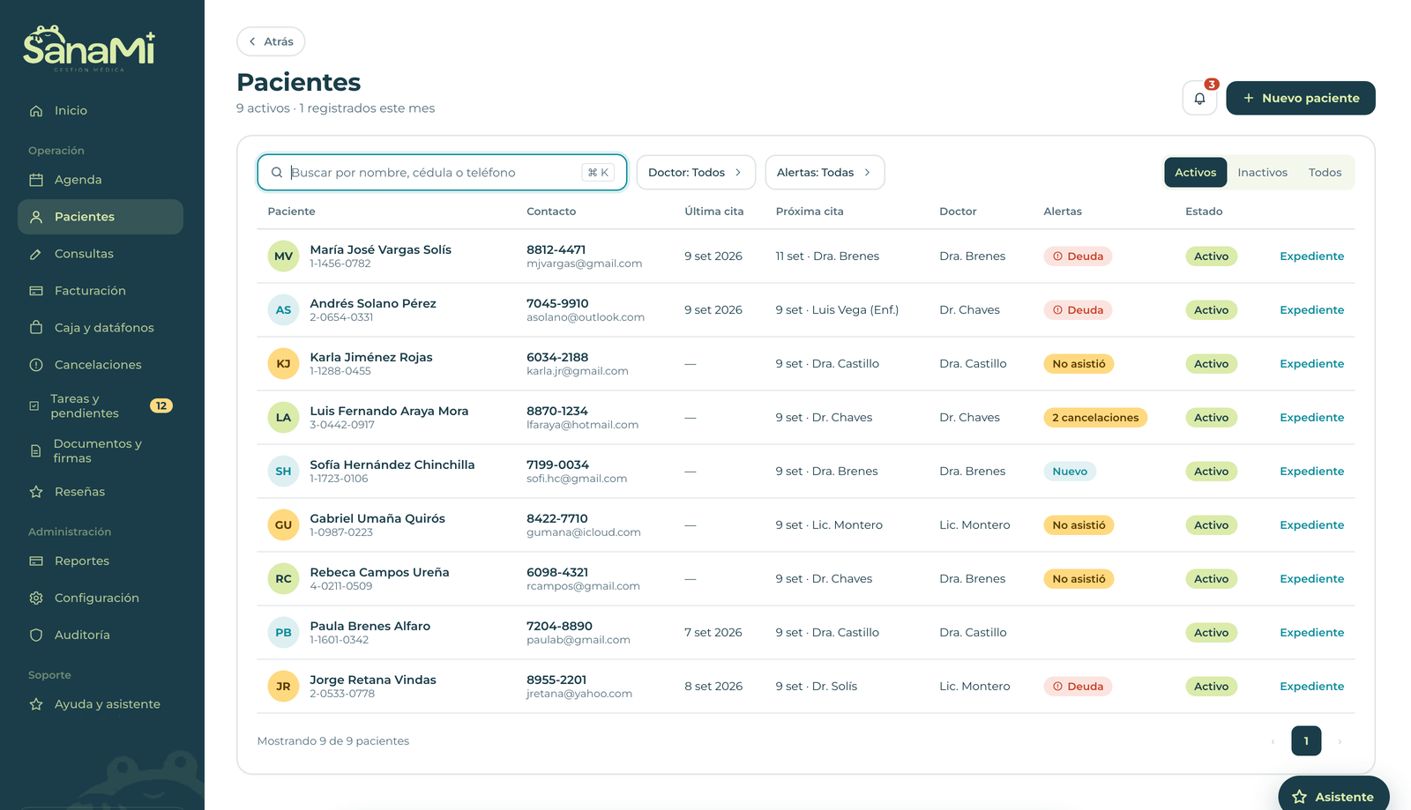Click the Caja y datáfonos bag icon
The width and height of the screenshot is (1411, 810).
pyautogui.click(x=36, y=328)
